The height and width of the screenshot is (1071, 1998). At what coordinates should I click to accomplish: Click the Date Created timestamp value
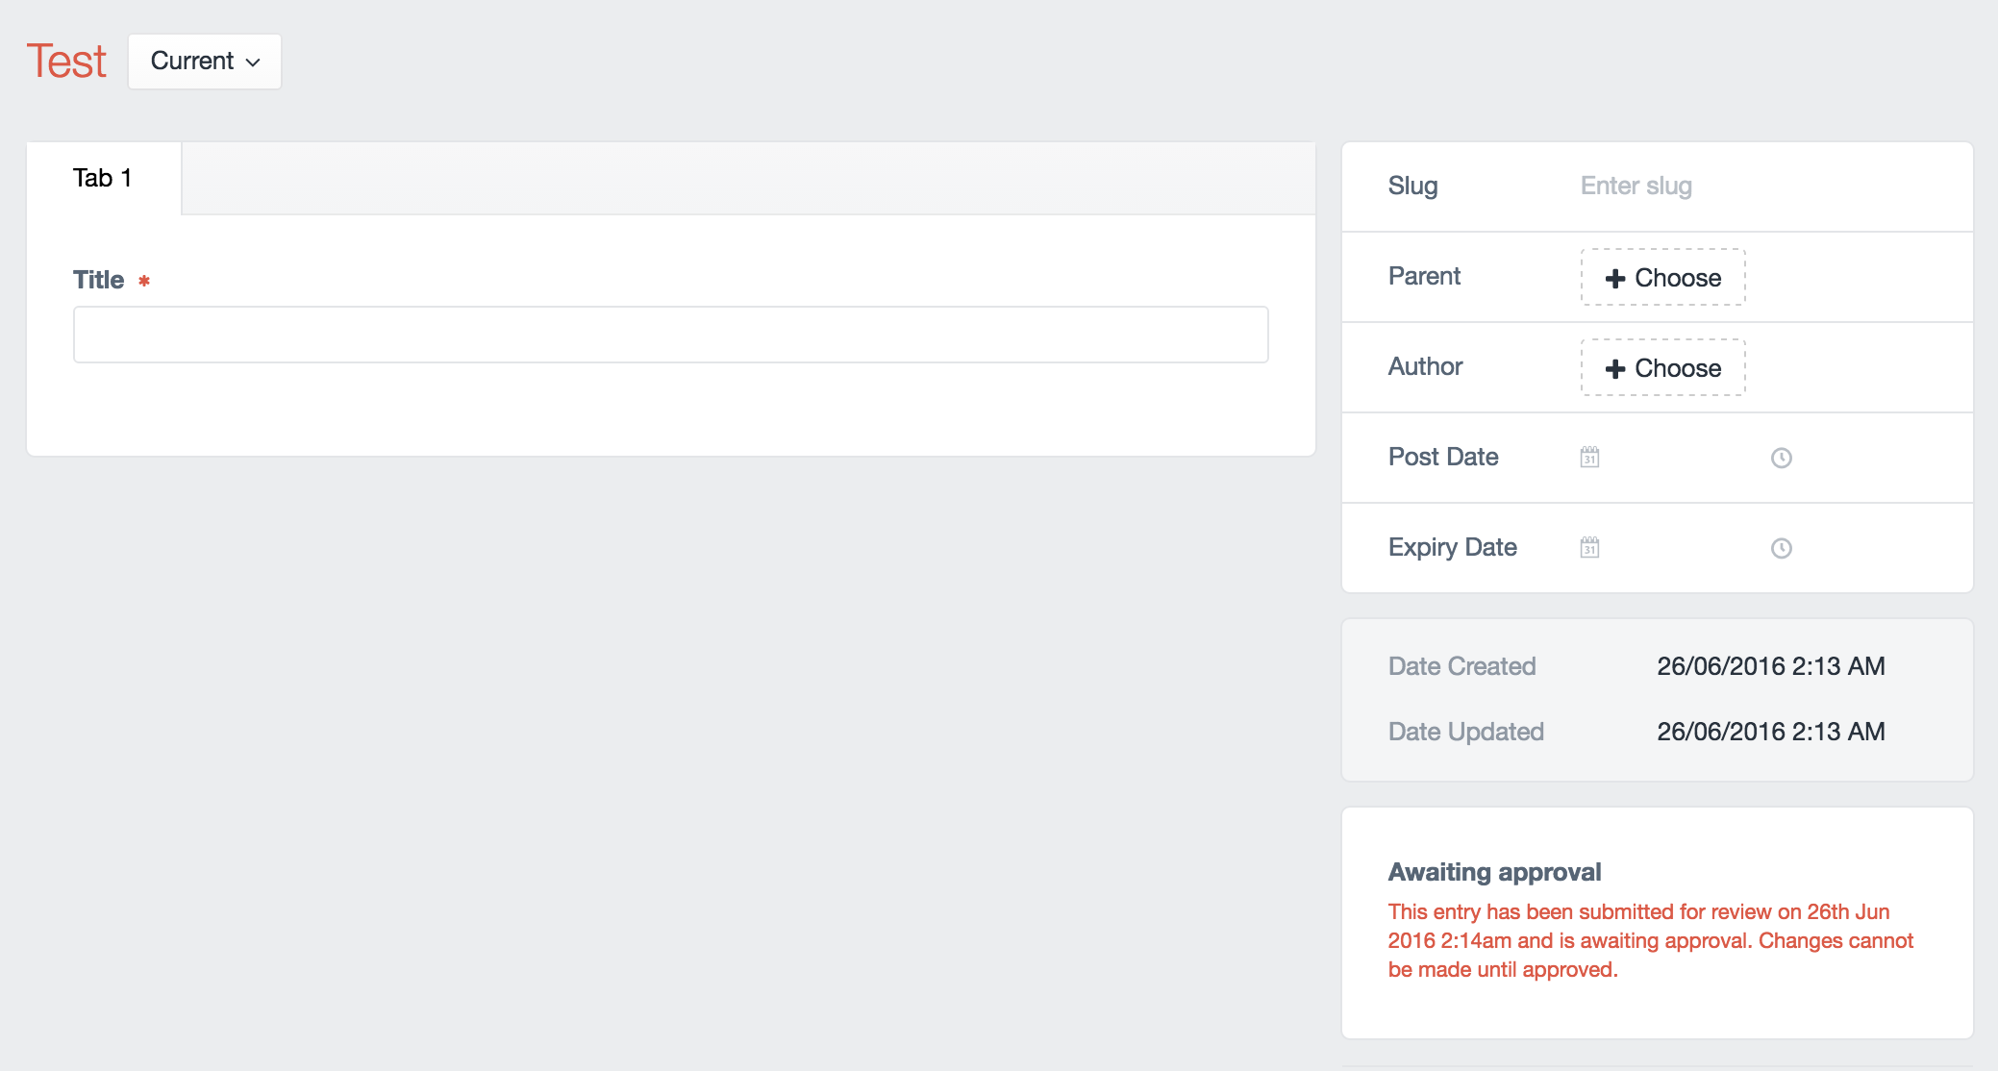pos(1770,666)
